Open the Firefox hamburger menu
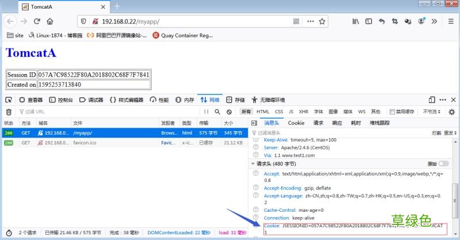This screenshot has height=240, width=460. (451, 21)
